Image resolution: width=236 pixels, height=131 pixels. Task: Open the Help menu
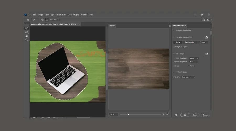[91, 15]
